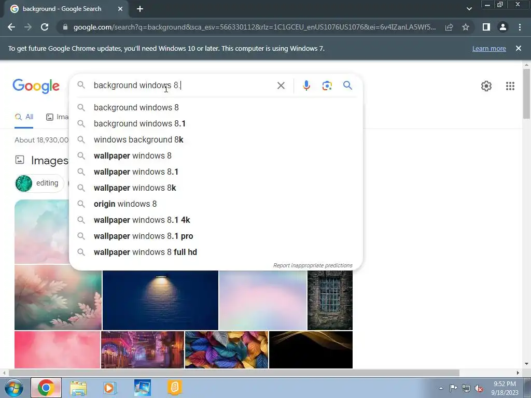The width and height of the screenshot is (531, 398).
Task: Choose suggestion "origin windows 8"
Action: [216, 204]
